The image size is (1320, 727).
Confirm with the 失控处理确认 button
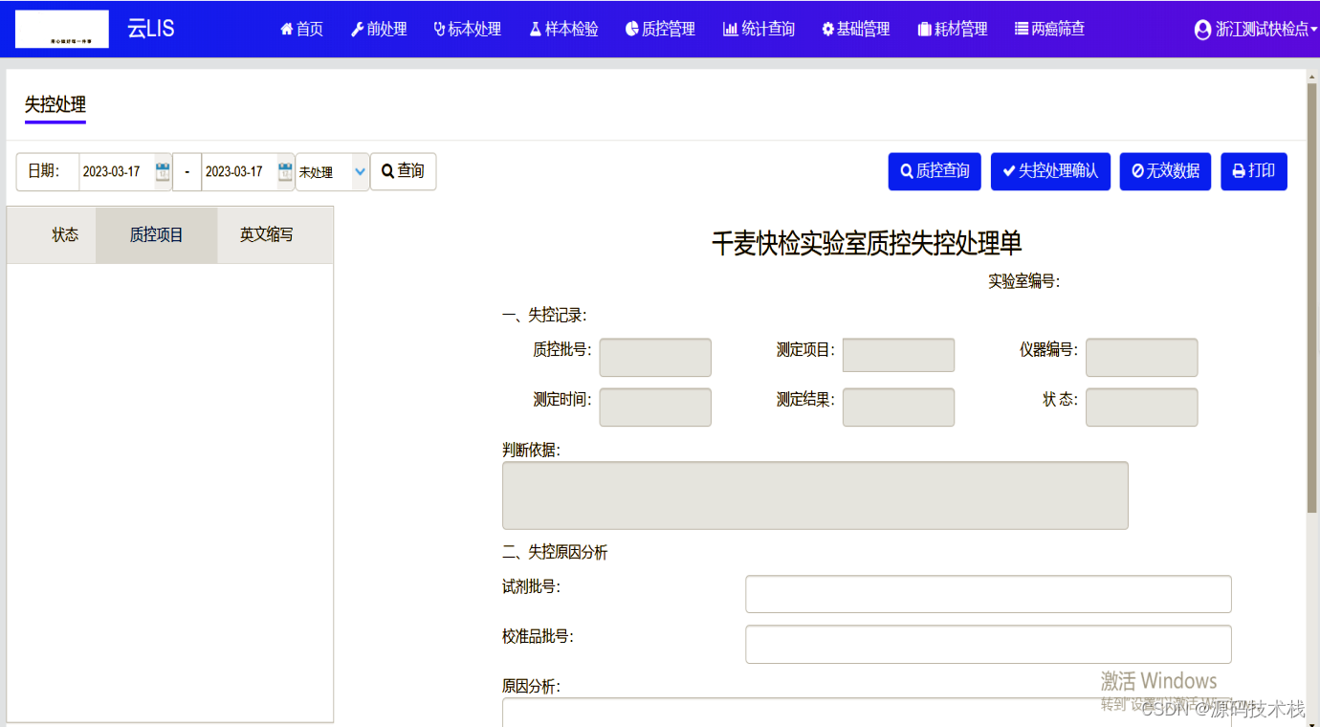(1050, 171)
